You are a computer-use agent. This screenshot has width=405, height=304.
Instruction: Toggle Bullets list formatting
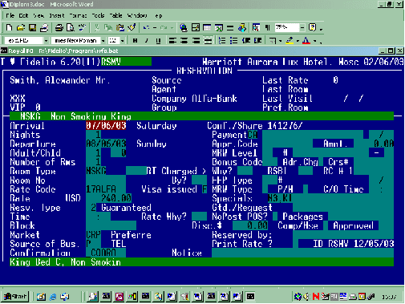click(x=234, y=41)
